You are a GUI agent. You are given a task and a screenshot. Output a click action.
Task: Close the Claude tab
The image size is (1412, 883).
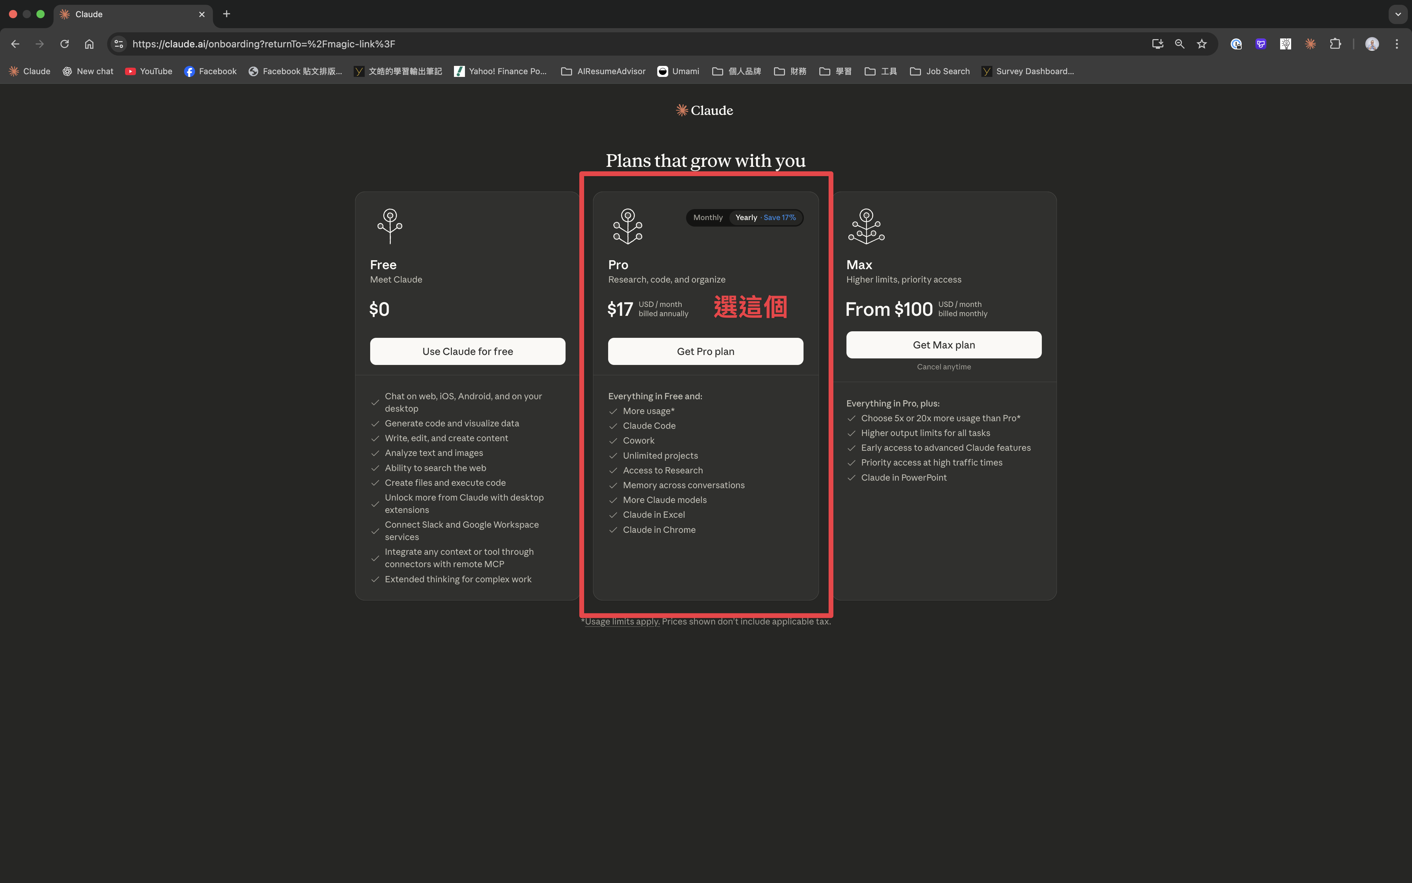tap(202, 14)
